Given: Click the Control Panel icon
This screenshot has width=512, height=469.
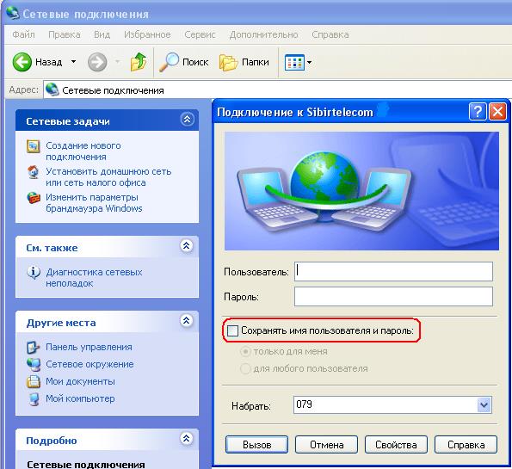Looking at the screenshot, I should coord(33,348).
